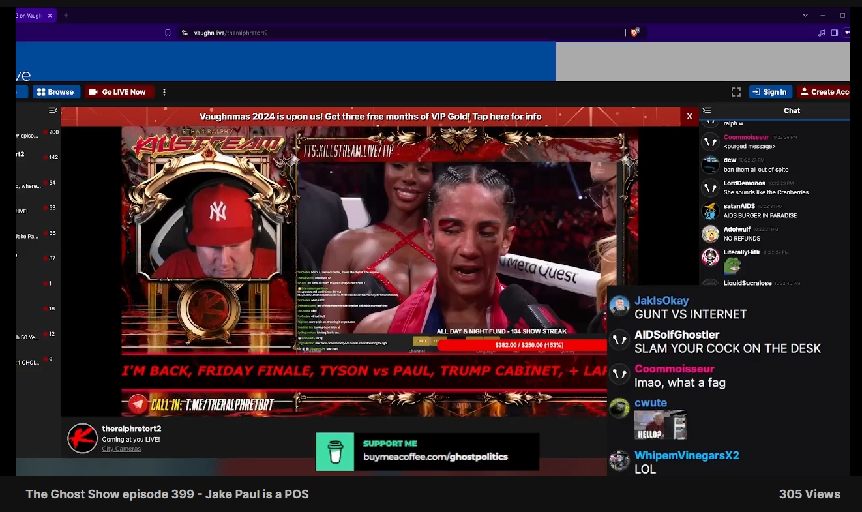Click the Telegram call-in icon on stream
862x512 pixels.
(138, 405)
